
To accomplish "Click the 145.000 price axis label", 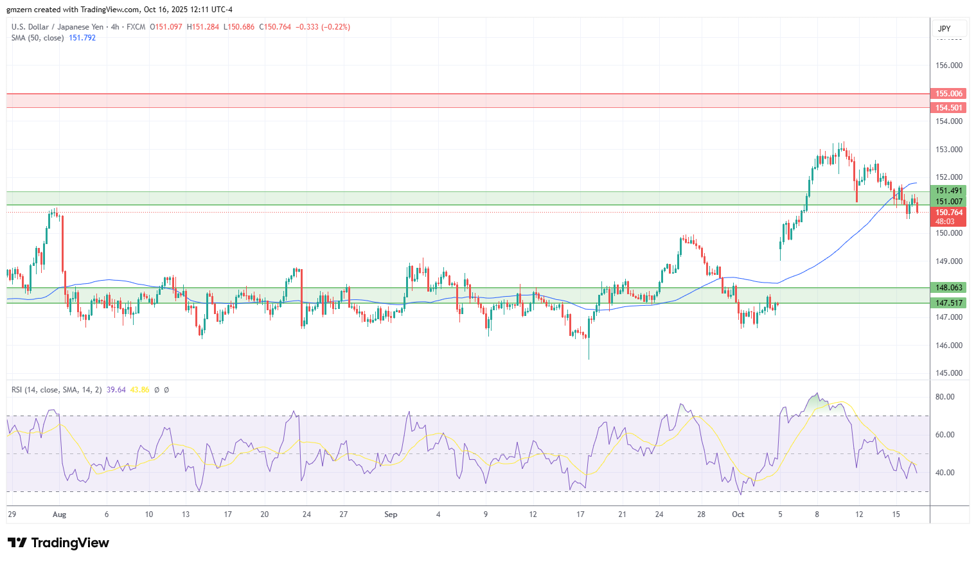I will tap(949, 373).
